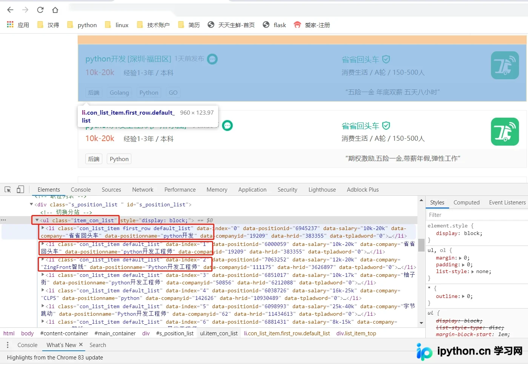This screenshot has width=528, height=367.
Task: Expand the li node with data-index 5
Action: click(43, 306)
